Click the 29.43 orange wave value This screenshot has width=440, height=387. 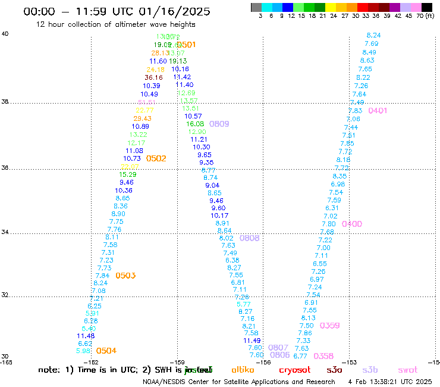142,118
